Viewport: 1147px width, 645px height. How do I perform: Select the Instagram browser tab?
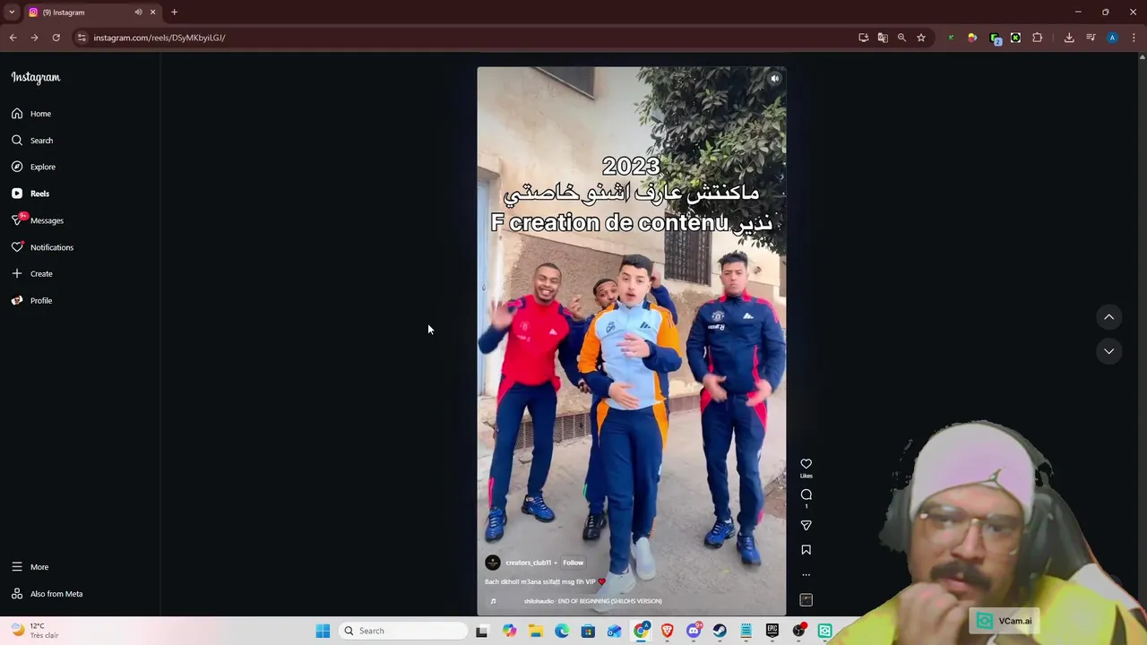[91, 13]
